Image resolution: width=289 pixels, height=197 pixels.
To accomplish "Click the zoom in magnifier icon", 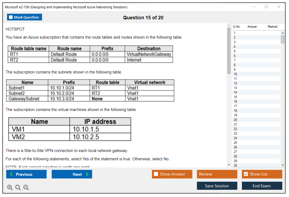I will [10, 188].
